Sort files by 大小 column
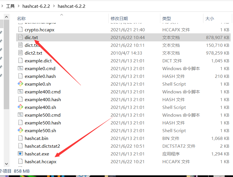Viewport: 233px width, 177px height. (x=209, y=18)
